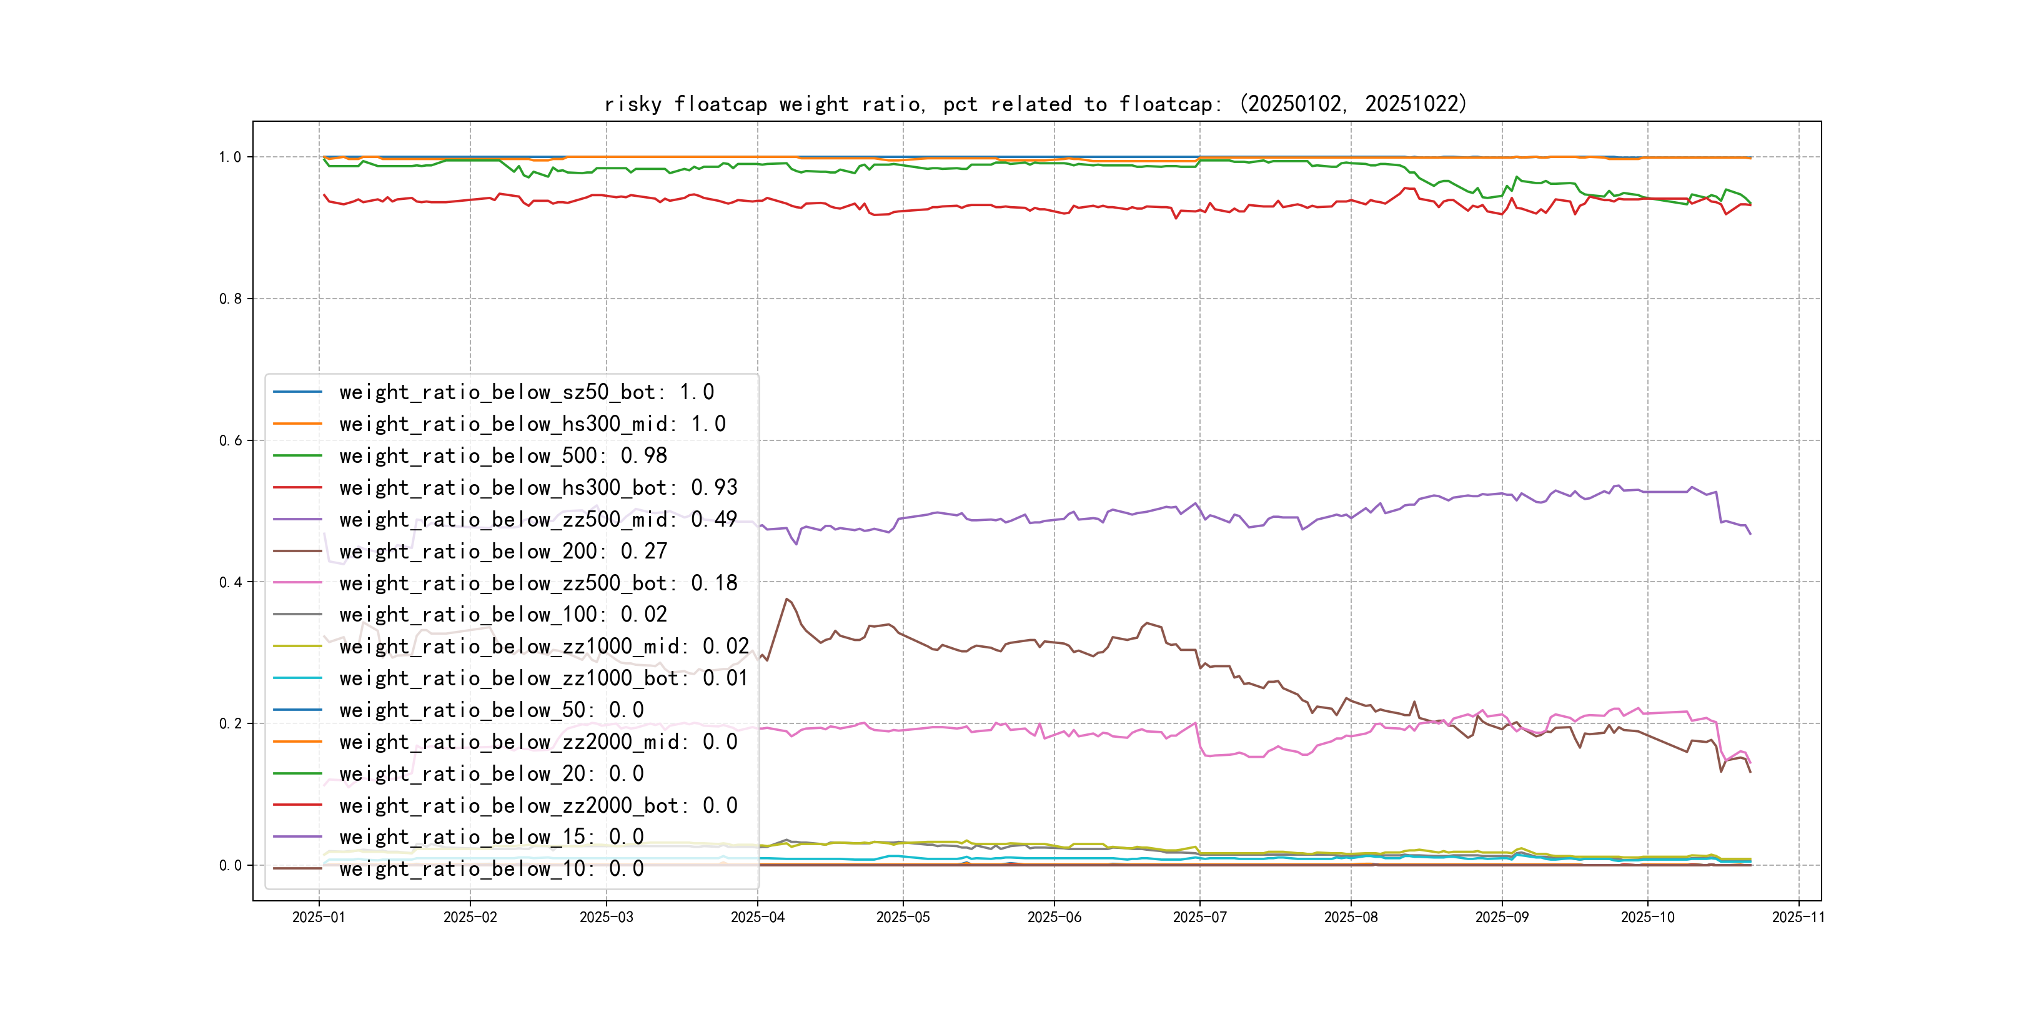
Task: Click the 2025-01 x-axis tick label
Action: (318, 917)
